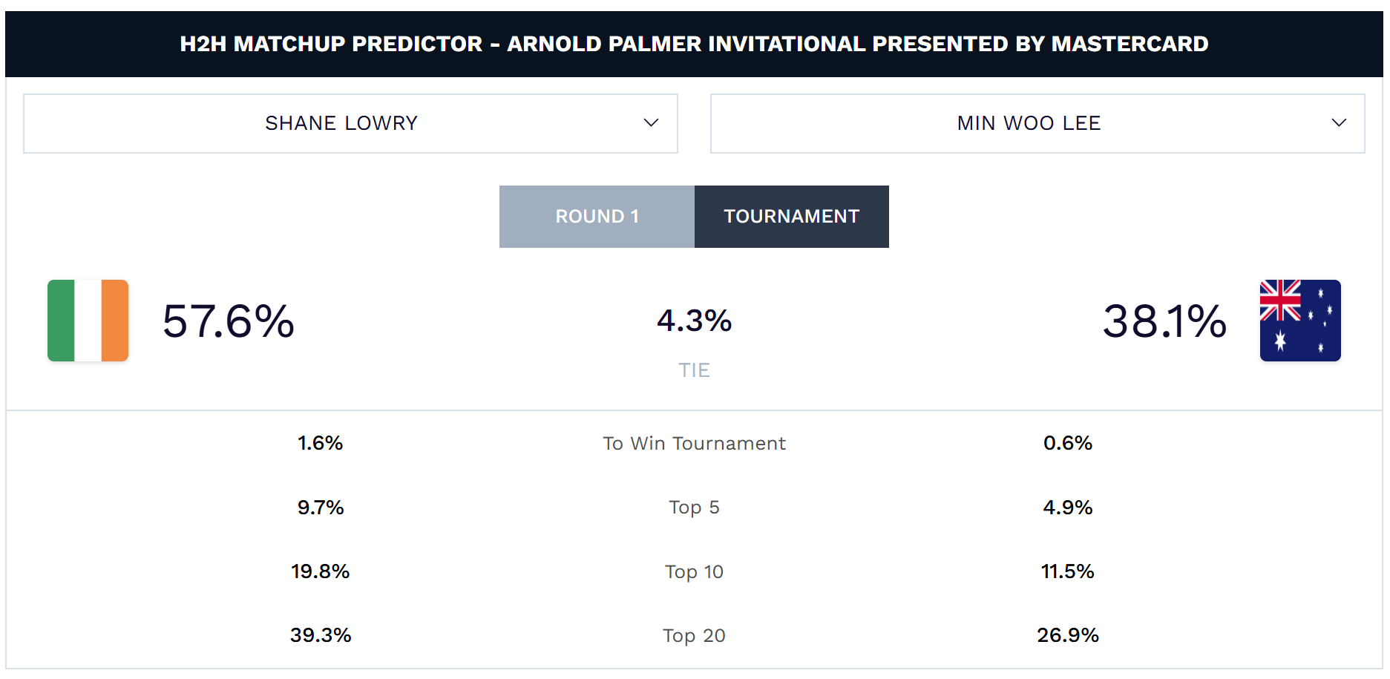
Task: Click the 1.6% win tournament value
Action: (320, 443)
